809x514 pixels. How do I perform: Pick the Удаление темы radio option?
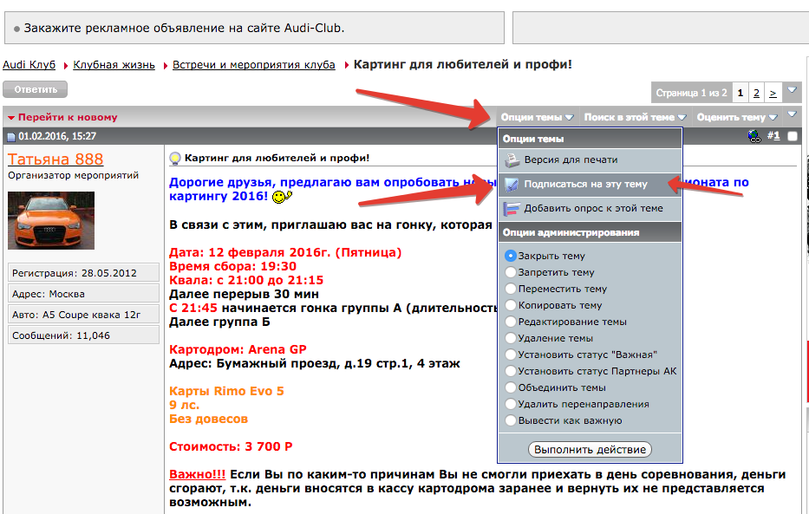pos(510,338)
